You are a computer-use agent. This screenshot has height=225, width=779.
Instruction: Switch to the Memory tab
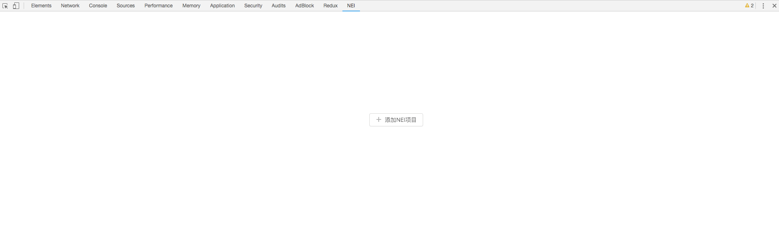(191, 6)
